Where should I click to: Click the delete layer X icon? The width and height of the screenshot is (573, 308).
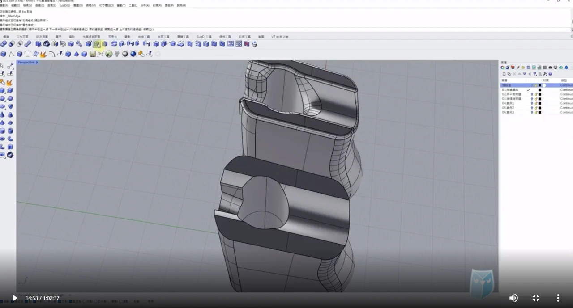(514, 74)
